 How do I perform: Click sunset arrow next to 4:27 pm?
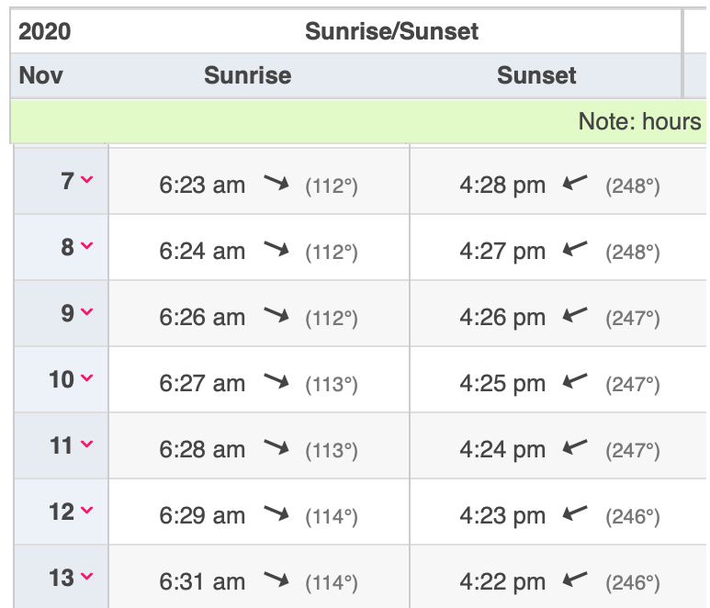(x=575, y=250)
